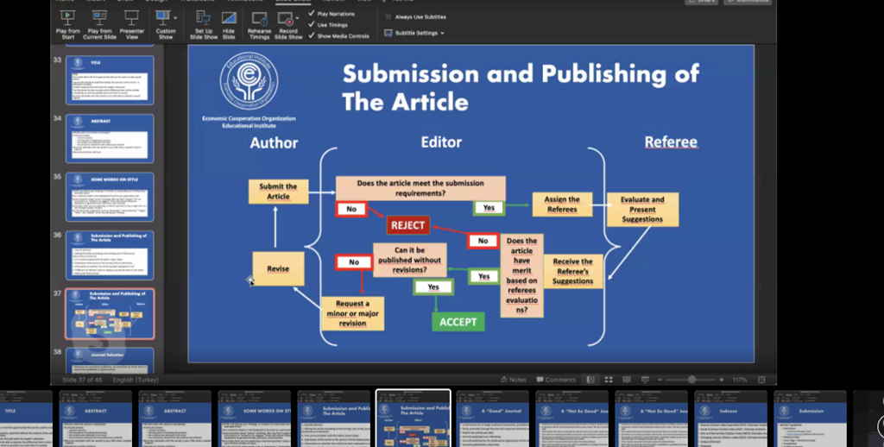Open Comments from the status bar
This screenshot has width=884, height=447.
[557, 380]
